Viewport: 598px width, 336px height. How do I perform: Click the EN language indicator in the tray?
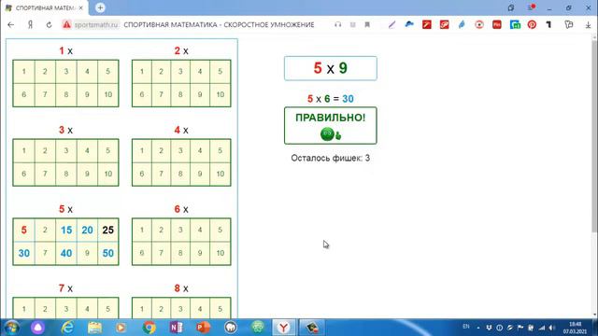(x=465, y=327)
